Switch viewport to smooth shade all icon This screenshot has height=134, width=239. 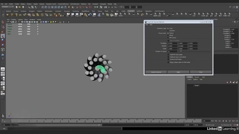(43, 22)
